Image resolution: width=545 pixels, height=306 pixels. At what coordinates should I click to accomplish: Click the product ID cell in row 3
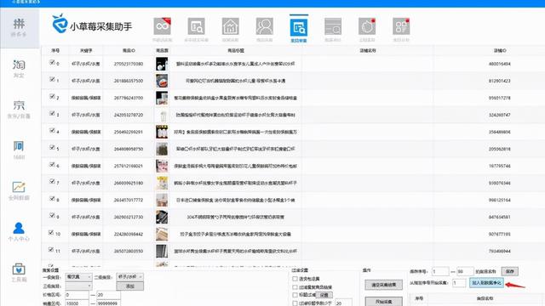129,115
